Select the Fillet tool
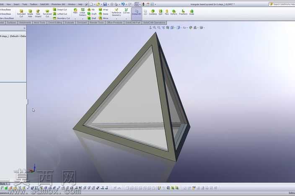The width and height of the screenshot is (295, 196). click(x=75, y=11)
